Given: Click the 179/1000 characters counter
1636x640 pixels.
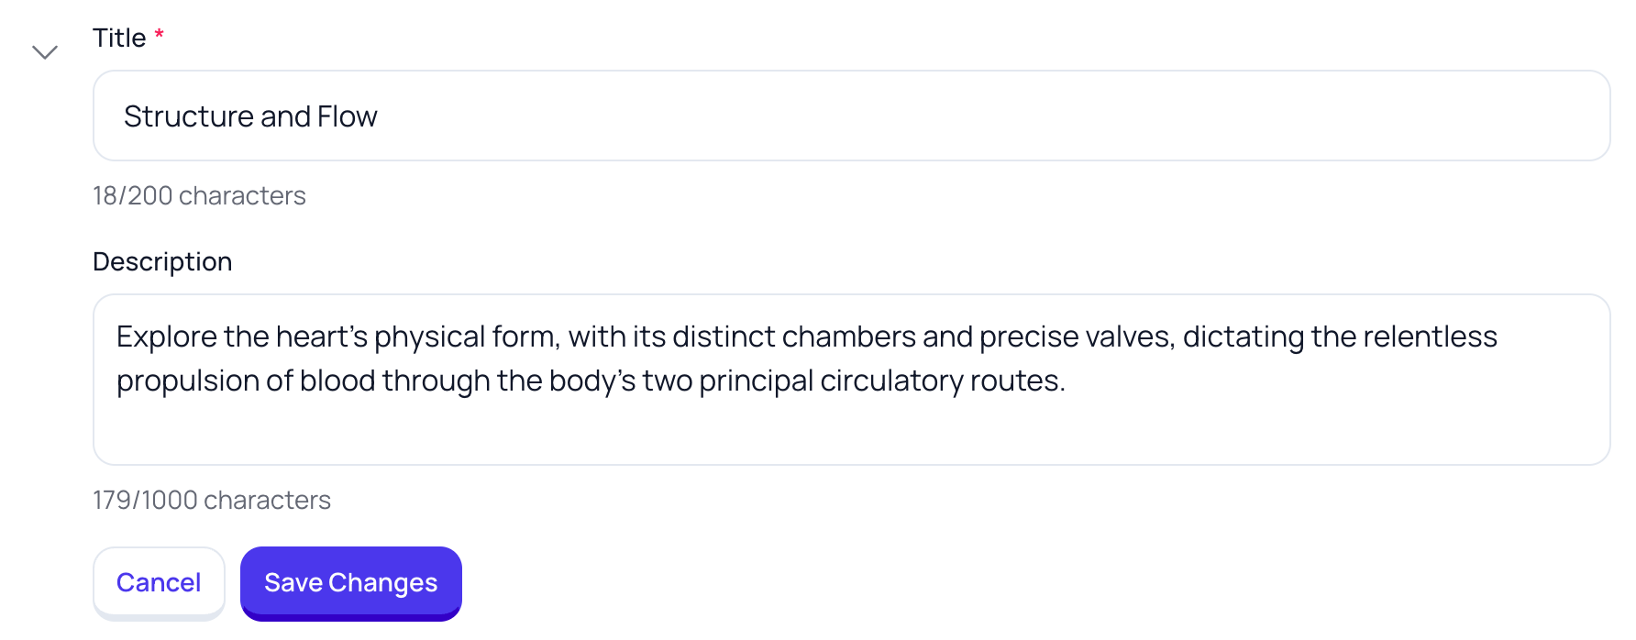Looking at the screenshot, I should tap(212, 500).
